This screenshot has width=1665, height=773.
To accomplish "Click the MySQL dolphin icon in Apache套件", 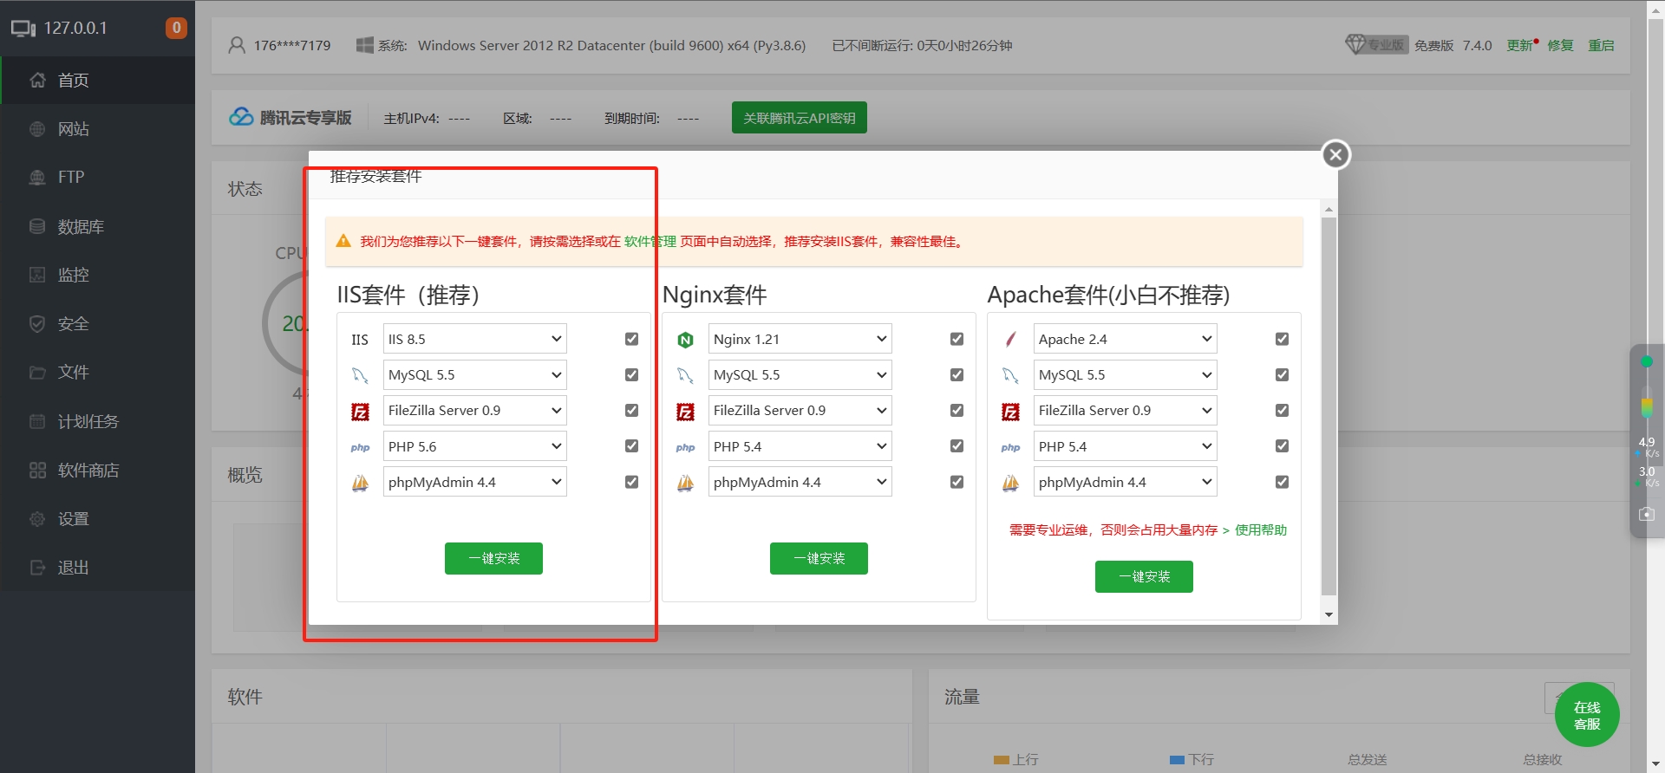I will (x=1010, y=375).
